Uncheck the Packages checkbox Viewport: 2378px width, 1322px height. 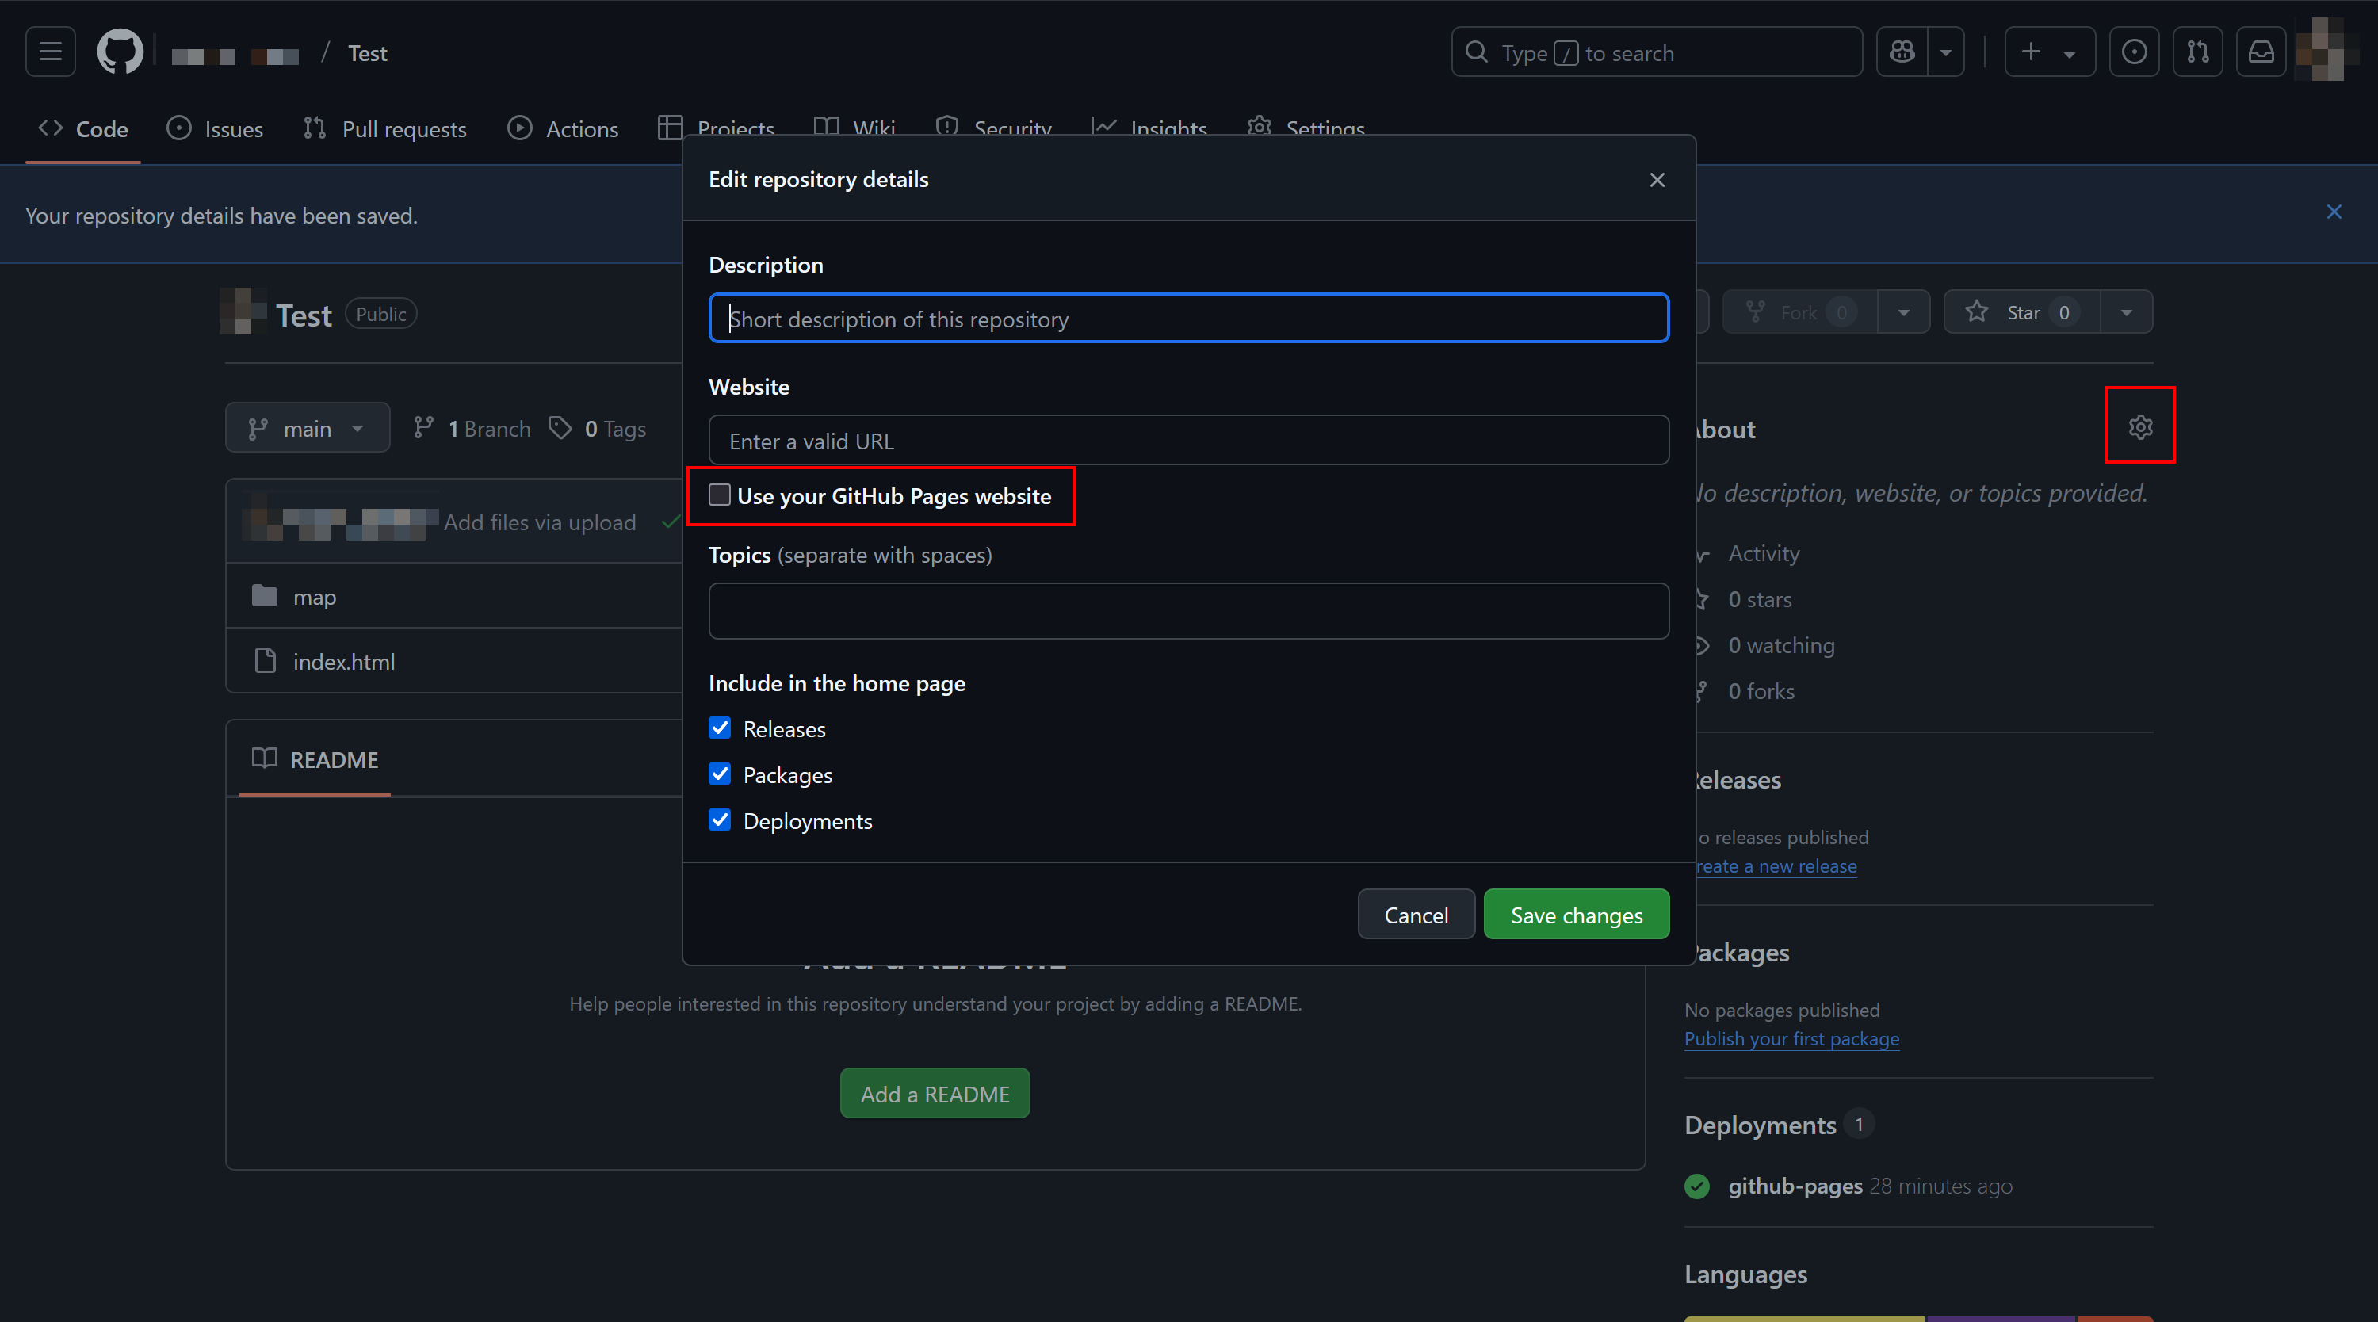720,774
